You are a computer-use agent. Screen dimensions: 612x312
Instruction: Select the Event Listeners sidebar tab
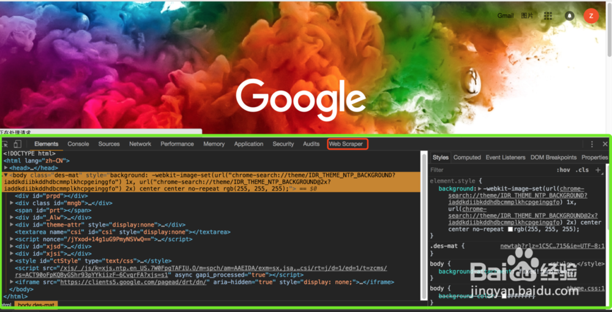coord(506,157)
